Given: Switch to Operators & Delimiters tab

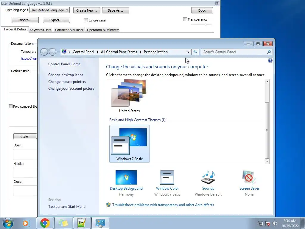Looking at the screenshot, I should 103,30.
